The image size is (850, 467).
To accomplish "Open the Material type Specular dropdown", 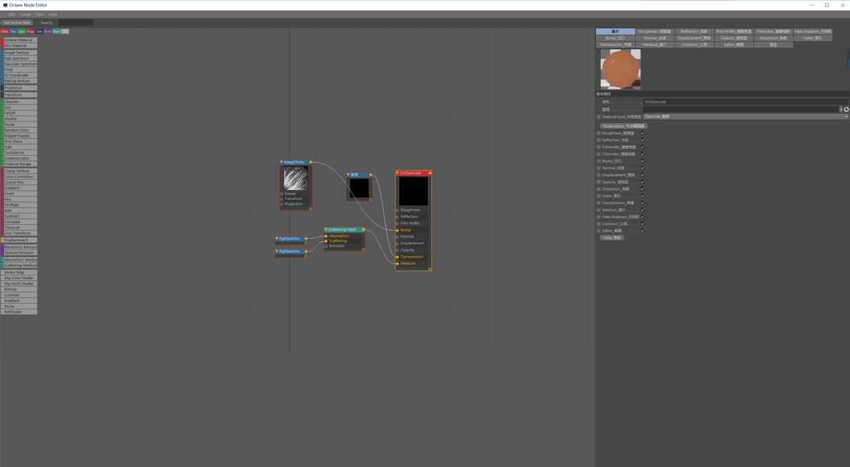I will click(x=746, y=117).
